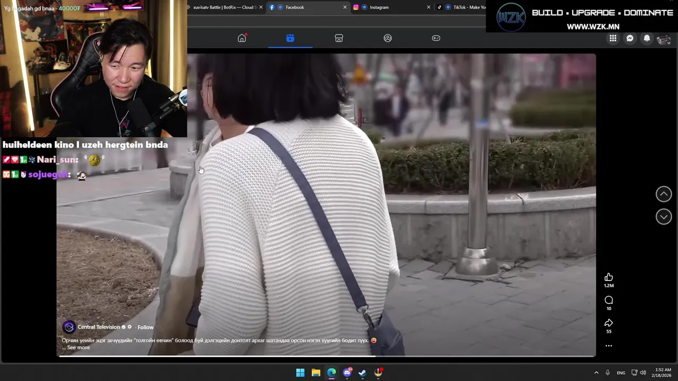Click the sojuegch chat username
The width and height of the screenshot is (678, 381).
coord(48,175)
